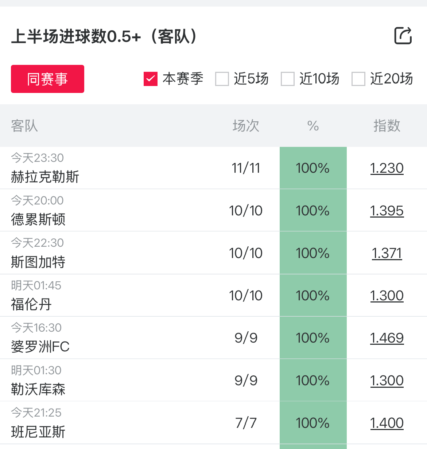This screenshot has width=427, height=449.
Task: Click odds link 1.395 for 德累斯顿
Action: point(387,211)
